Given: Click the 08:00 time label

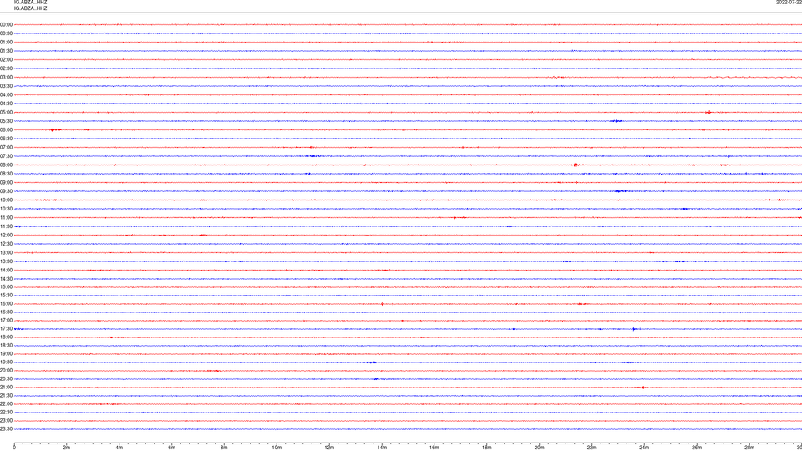Looking at the screenshot, I should coord(6,165).
